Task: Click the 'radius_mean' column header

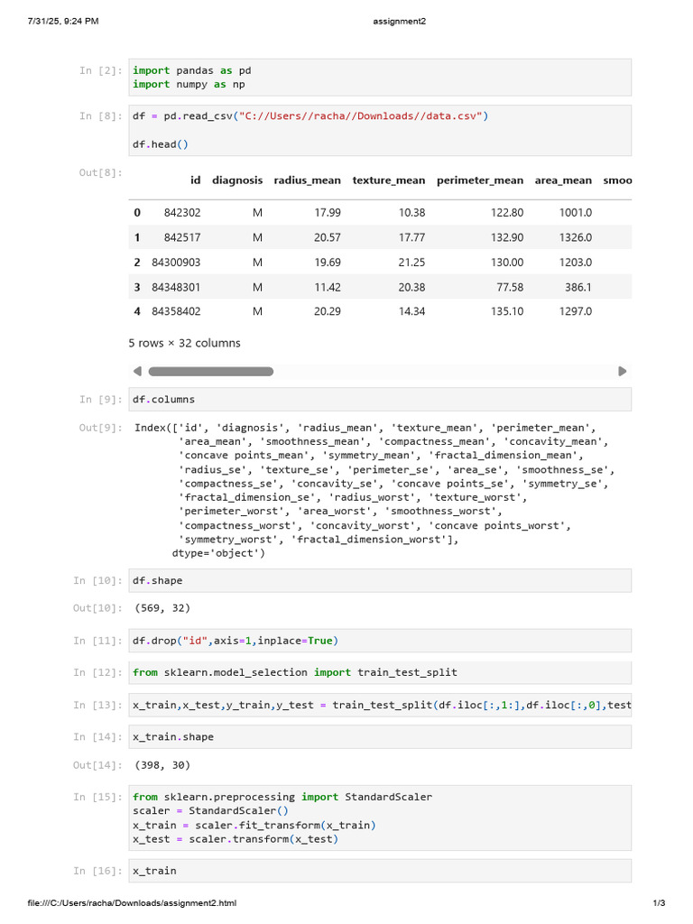Action: click(x=307, y=180)
